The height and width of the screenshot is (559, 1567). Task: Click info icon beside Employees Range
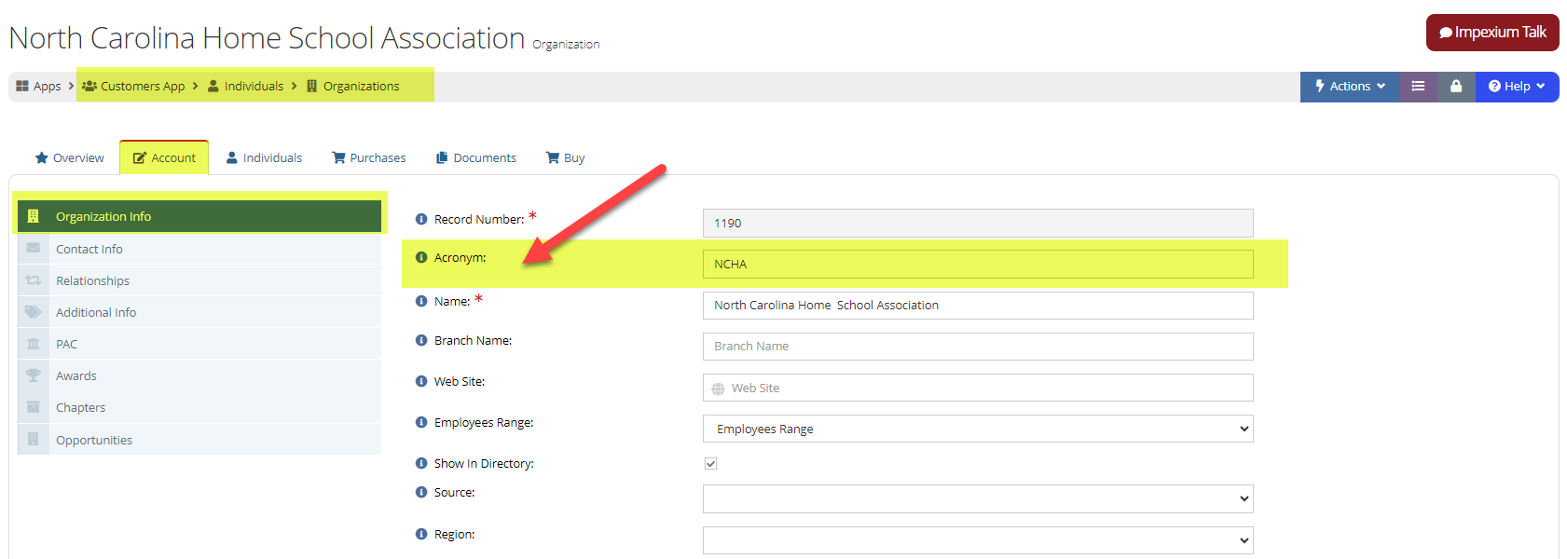tap(421, 422)
